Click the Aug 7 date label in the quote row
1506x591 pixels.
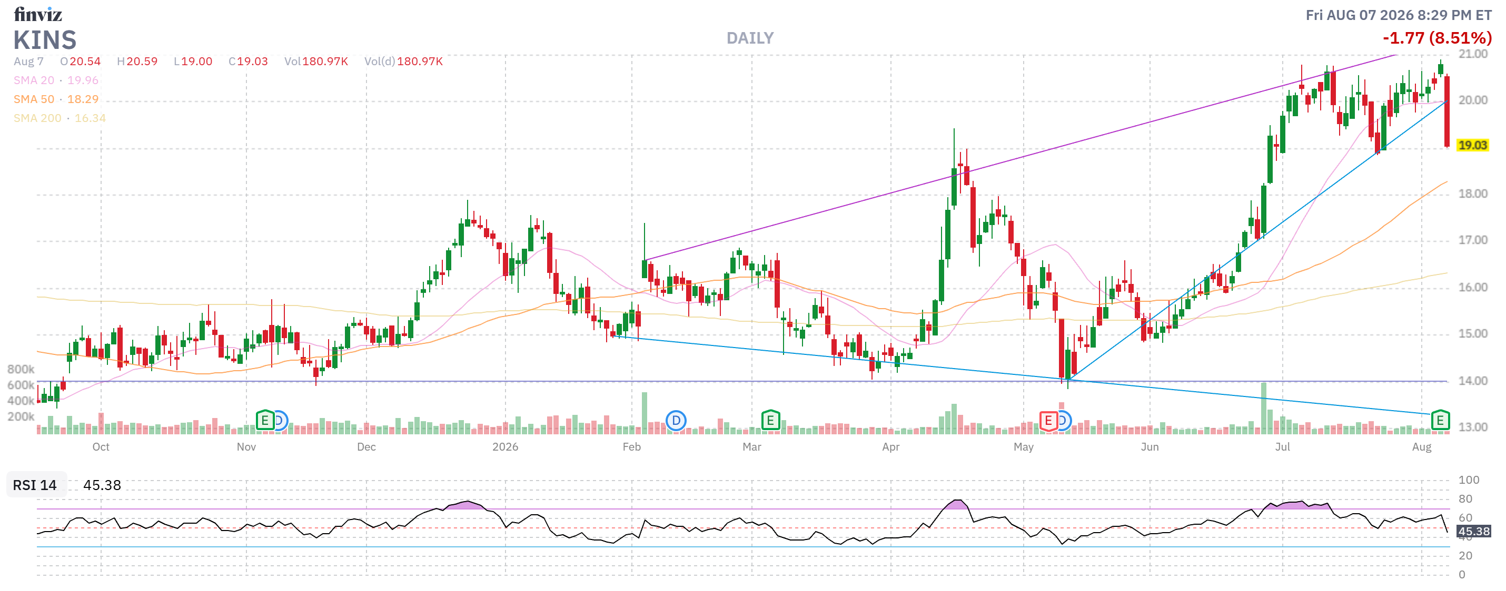pyautogui.click(x=28, y=62)
